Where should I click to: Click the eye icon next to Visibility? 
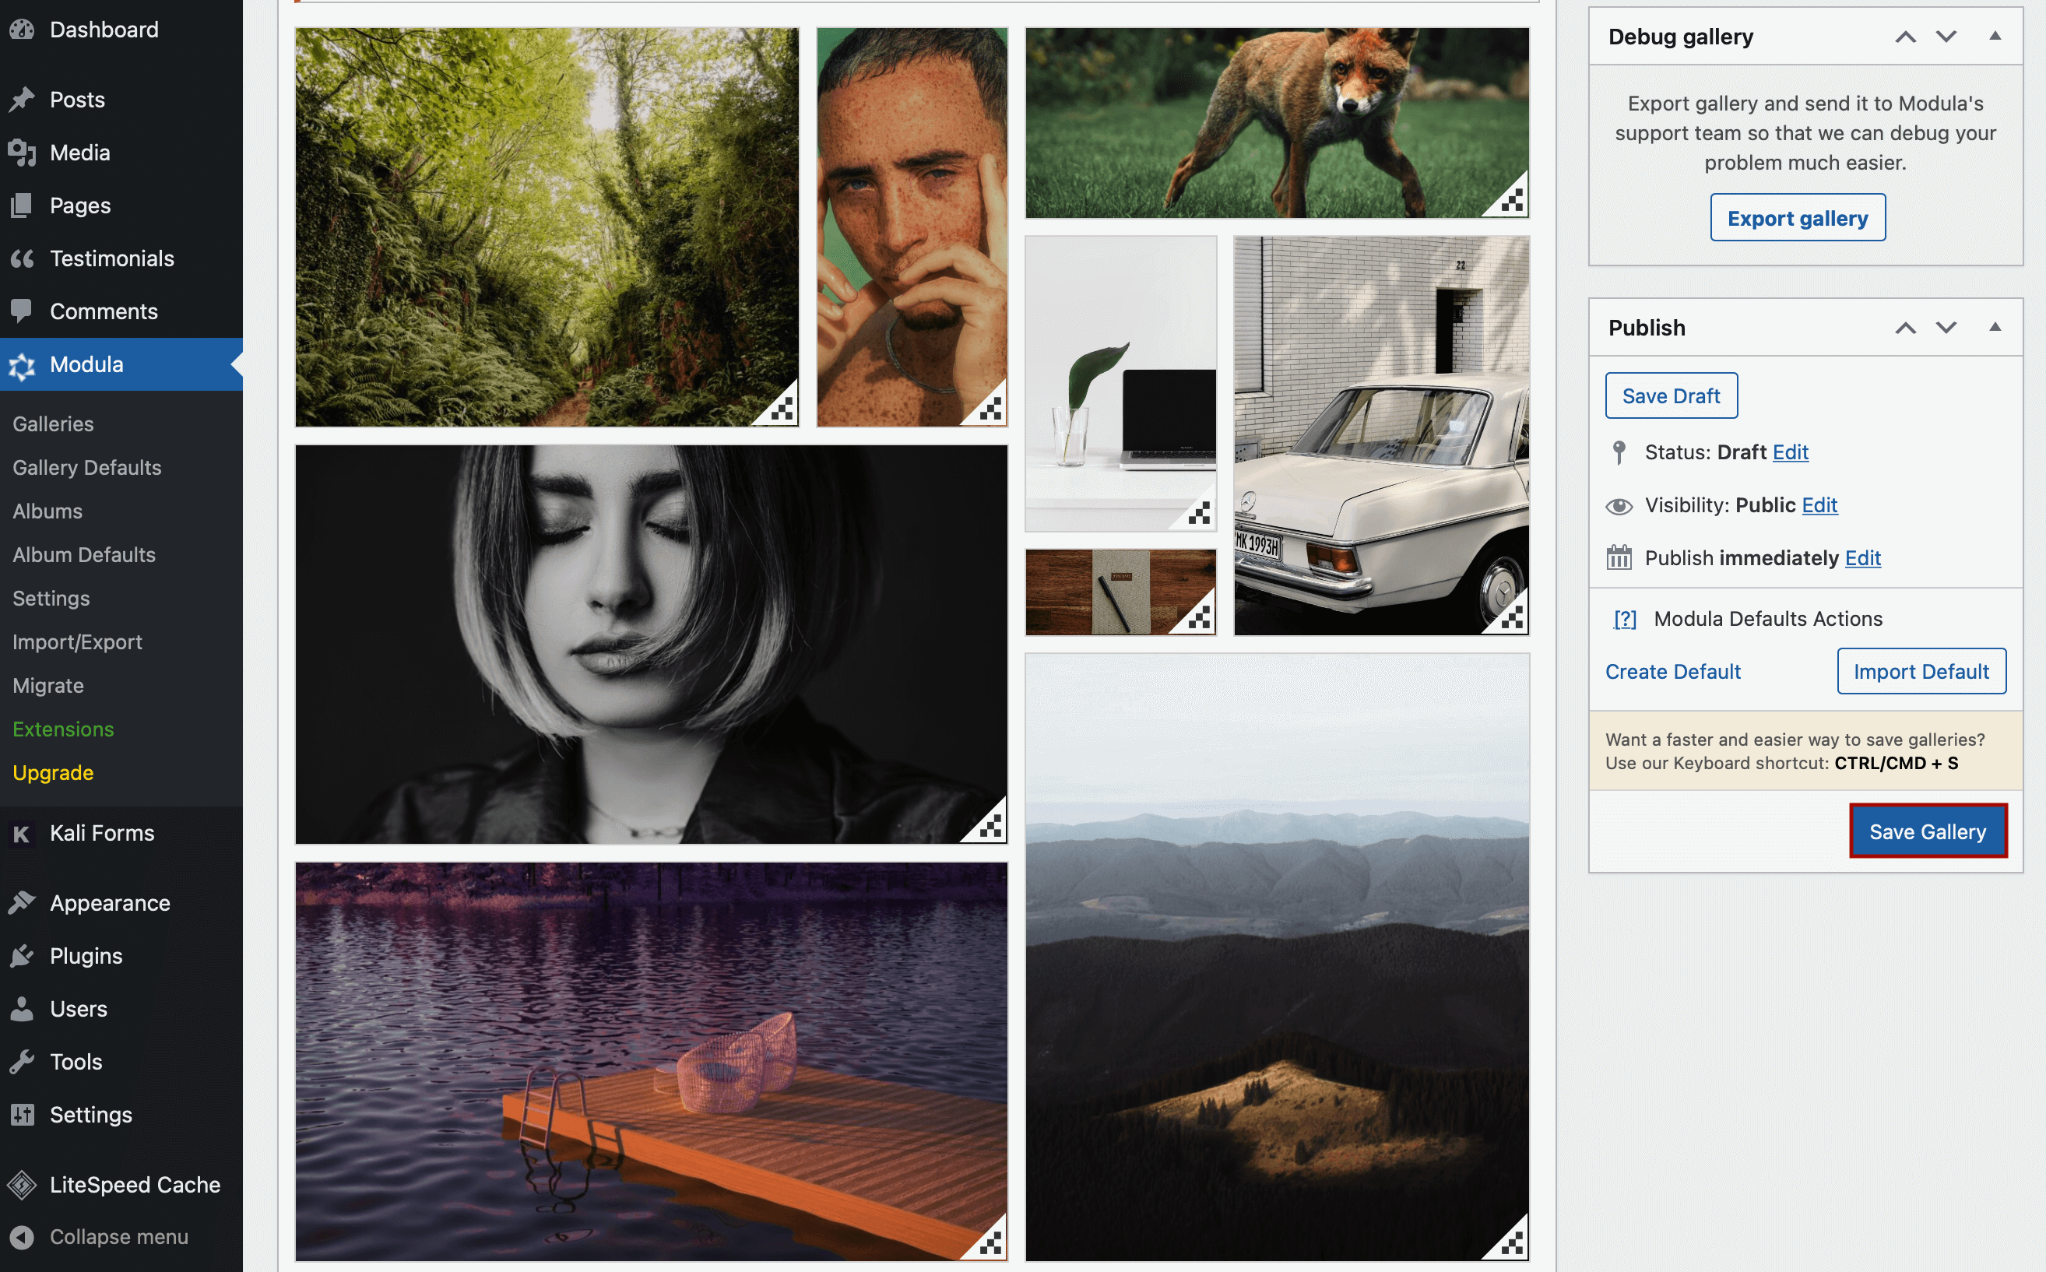[1619, 504]
